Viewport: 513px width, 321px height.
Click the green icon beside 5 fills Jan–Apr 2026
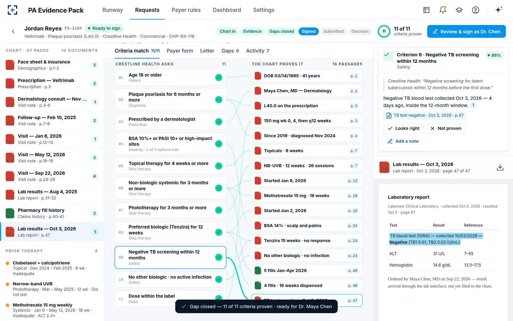pos(258,270)
